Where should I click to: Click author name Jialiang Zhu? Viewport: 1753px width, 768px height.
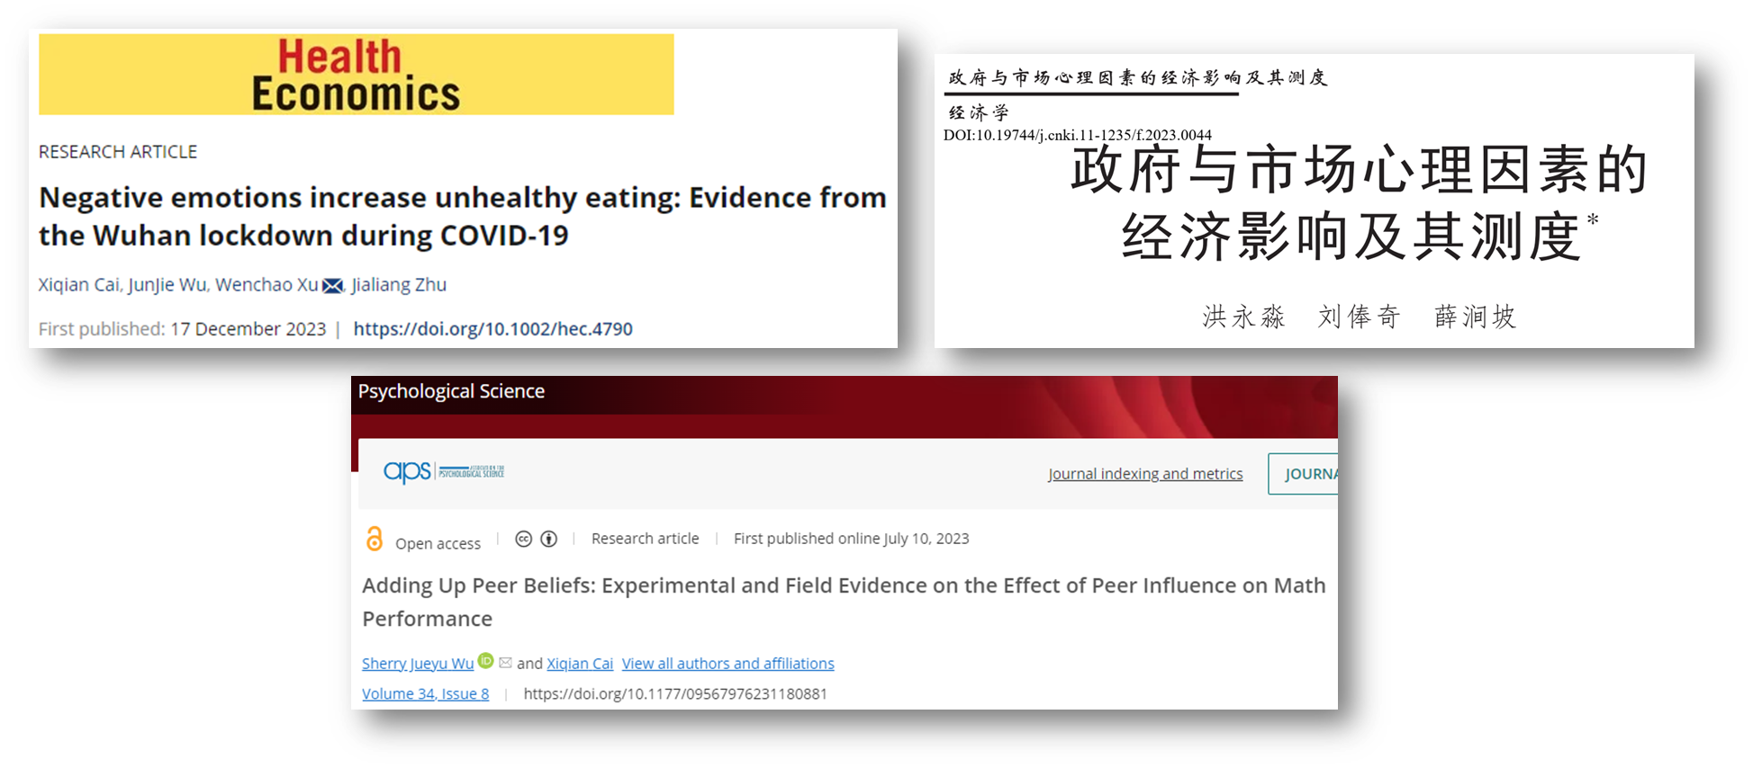(x=399, y=285)
